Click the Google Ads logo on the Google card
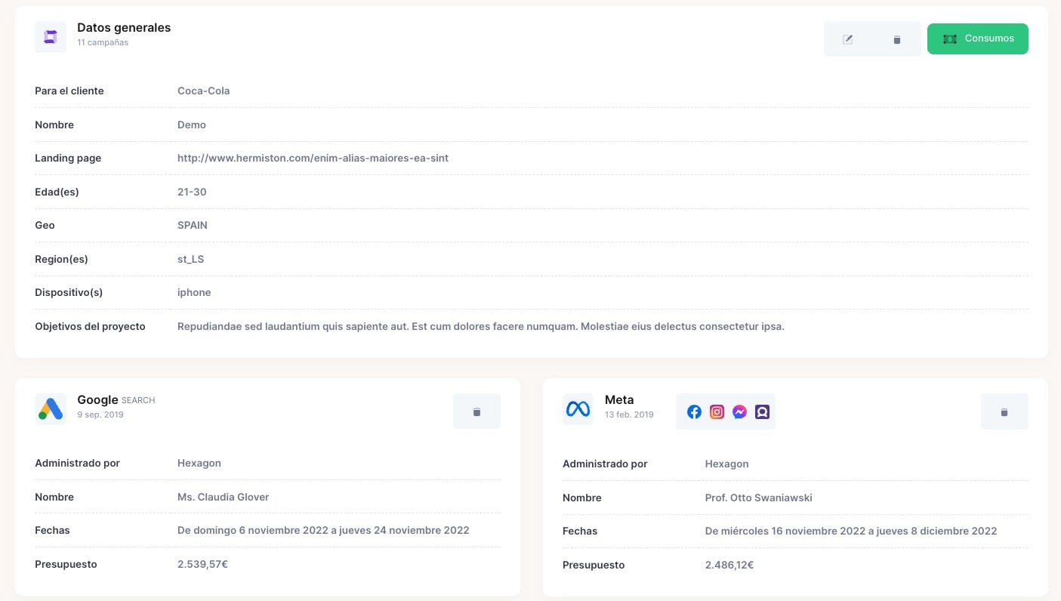Image resolution: width=1061 pixels, height=601 pixels. click(50, 408)
